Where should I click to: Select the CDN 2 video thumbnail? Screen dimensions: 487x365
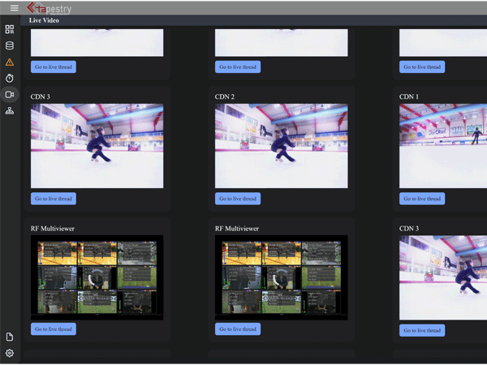pos(281,146)
